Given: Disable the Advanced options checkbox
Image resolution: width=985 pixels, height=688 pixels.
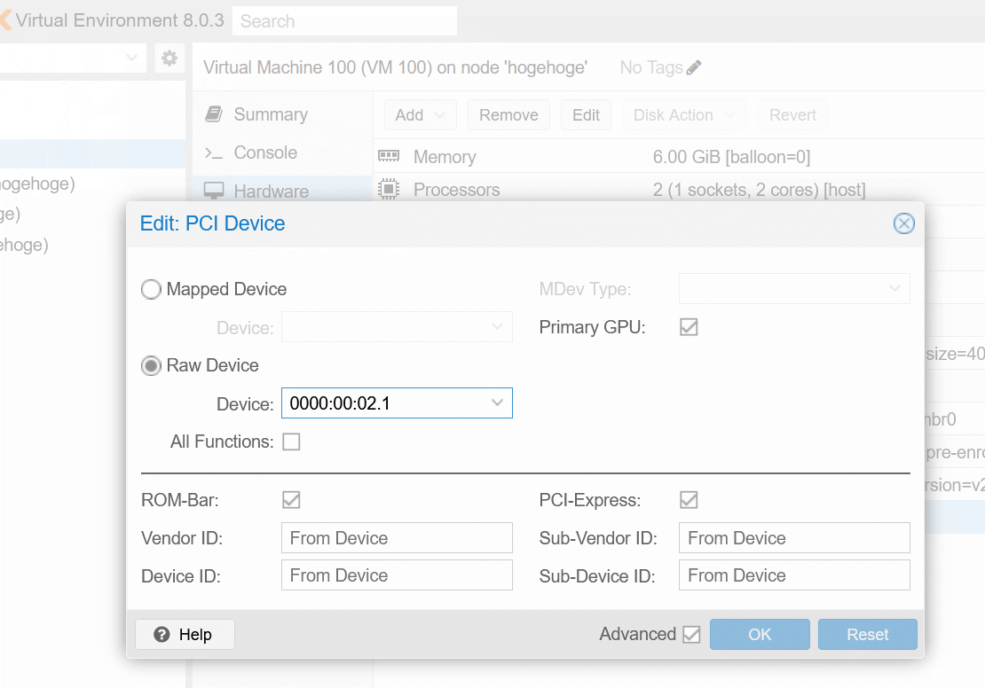Looking at the screenshot, I should pyautogui.click(x=691, y=634).
